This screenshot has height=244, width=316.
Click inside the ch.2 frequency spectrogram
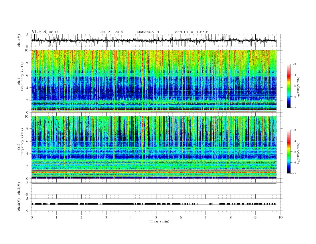point(154,148)
